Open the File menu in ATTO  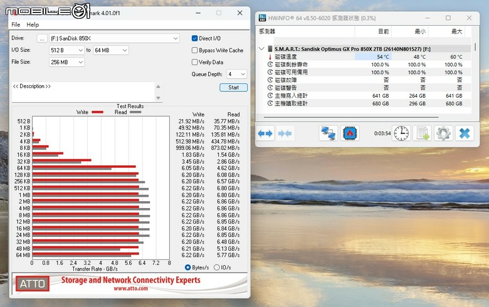(x=16, y=24)
